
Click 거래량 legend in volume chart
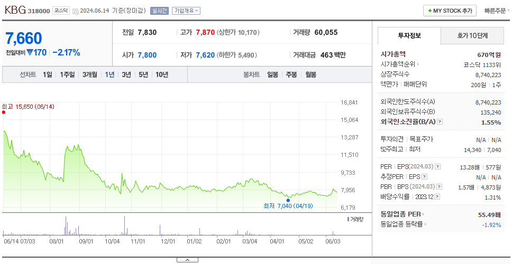355,219
